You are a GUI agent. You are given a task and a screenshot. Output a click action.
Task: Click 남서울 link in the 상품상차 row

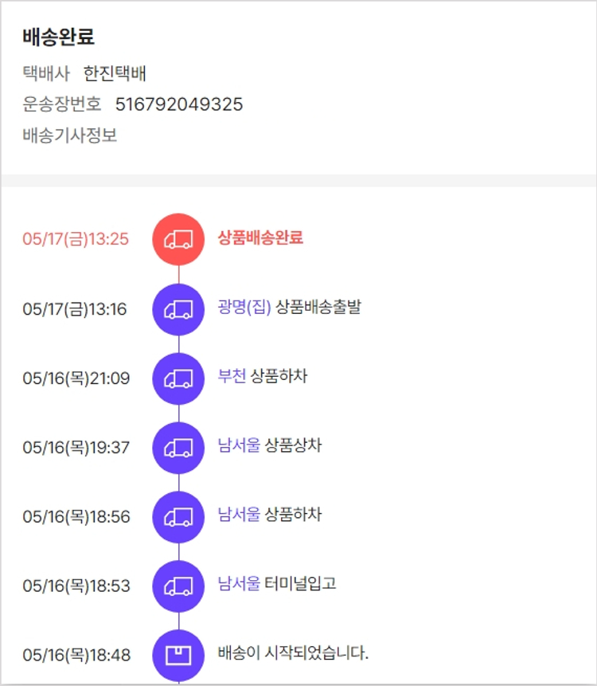(x=239, y=445)
